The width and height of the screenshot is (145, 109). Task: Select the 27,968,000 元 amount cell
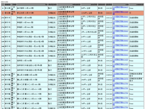69,18
